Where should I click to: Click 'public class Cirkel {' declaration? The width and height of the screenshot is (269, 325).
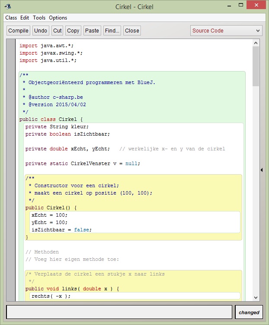pos(51,120)
